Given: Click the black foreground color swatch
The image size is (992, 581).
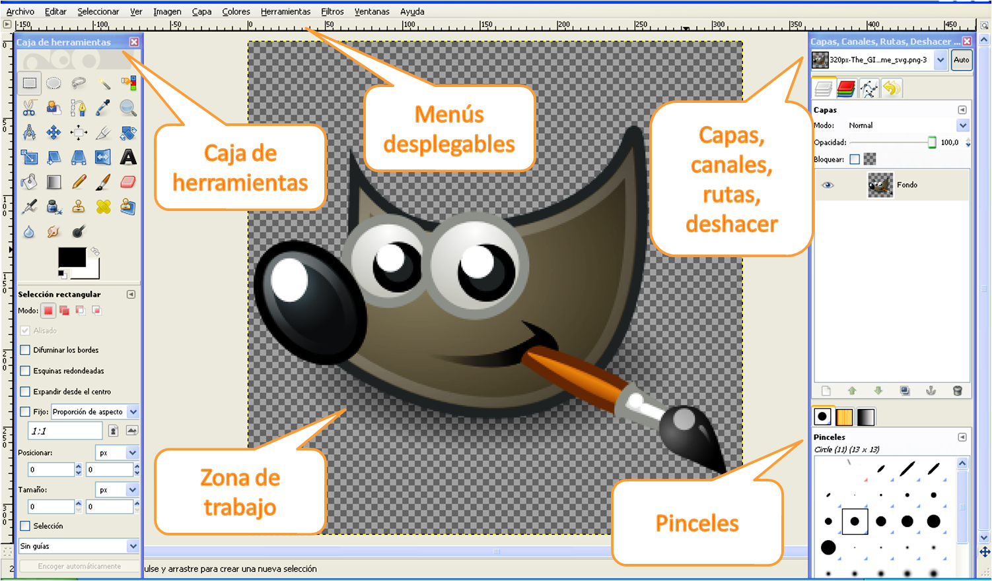Looking at the screenshot, I should click(72, 258).
